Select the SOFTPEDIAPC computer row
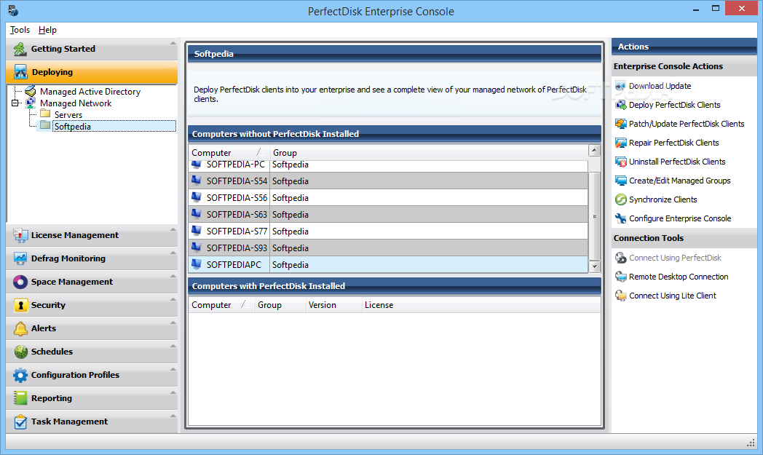763x455 pixels. 388,265
